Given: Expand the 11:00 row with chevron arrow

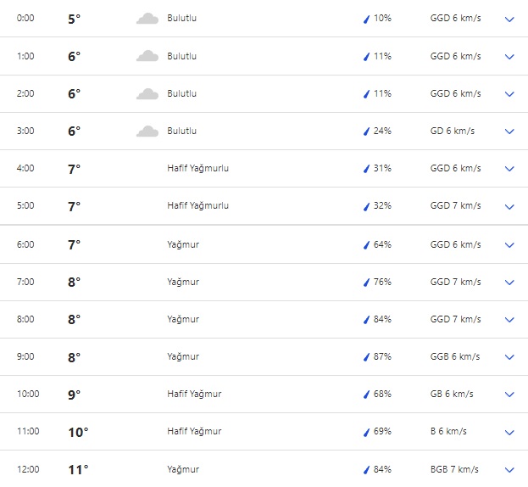Looking at the screenshot, I should pos(509,432).
